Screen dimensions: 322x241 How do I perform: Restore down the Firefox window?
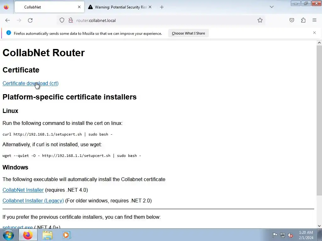[306, 3]
